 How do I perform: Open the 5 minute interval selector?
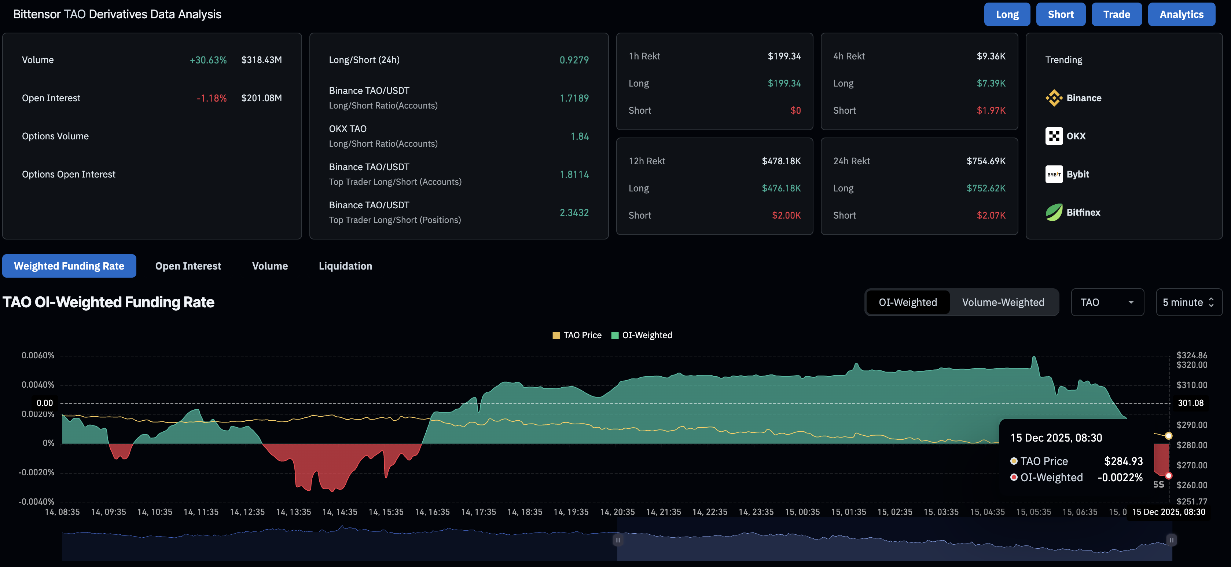coord(1189,302)
